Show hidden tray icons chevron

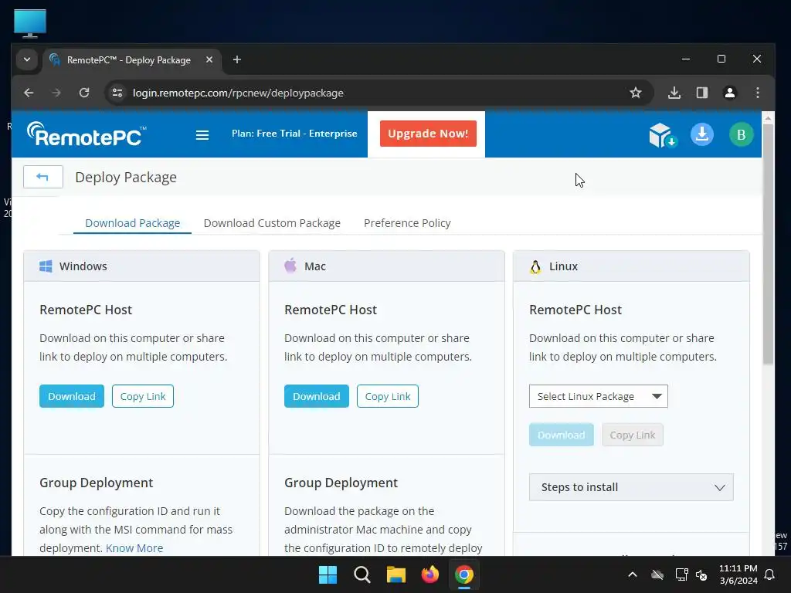point(632,574)
